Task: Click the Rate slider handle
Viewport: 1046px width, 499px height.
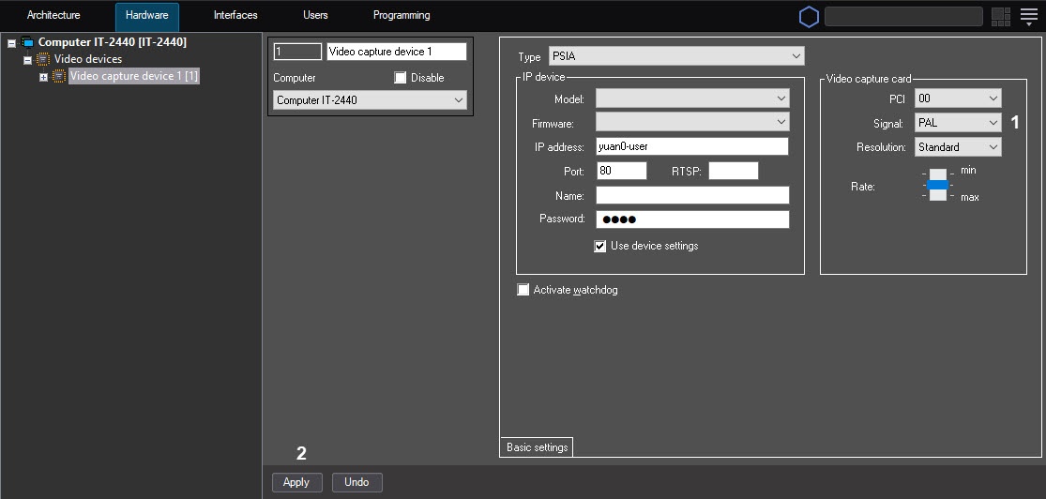Action: click(x=938, y=185)
